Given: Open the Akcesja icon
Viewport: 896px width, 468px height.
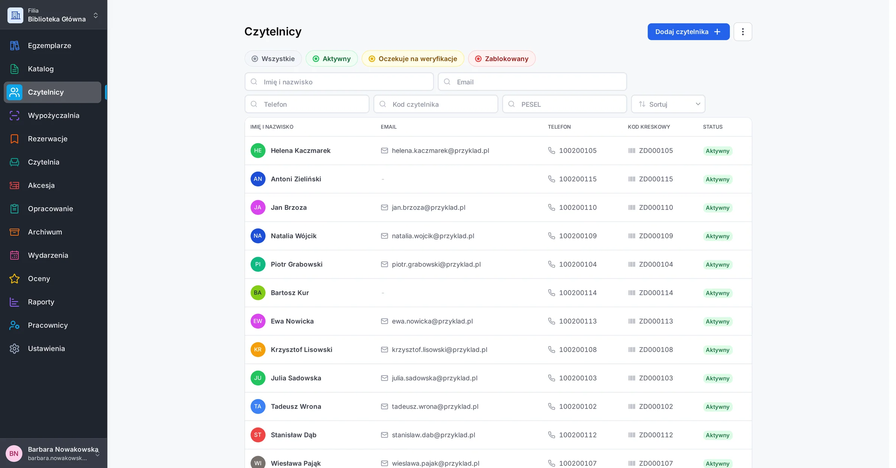Looking at the screenshot, I should point(14,185).
